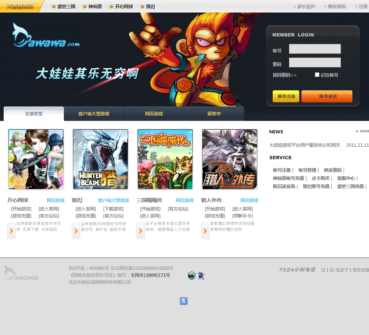The height and width of the screenshot is (335, 369).
Task: Click 客服中心 service link
Action: pyautogui.click(x=346, y=178)
